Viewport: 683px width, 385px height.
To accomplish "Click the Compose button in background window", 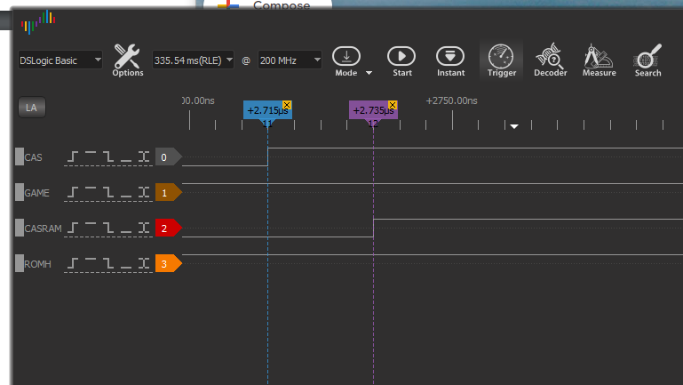I will tap(267, 4).
